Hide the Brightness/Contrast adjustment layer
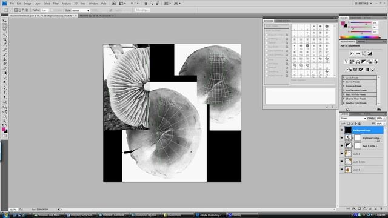This screenshot has width=388, height=218. coord(342,138)
